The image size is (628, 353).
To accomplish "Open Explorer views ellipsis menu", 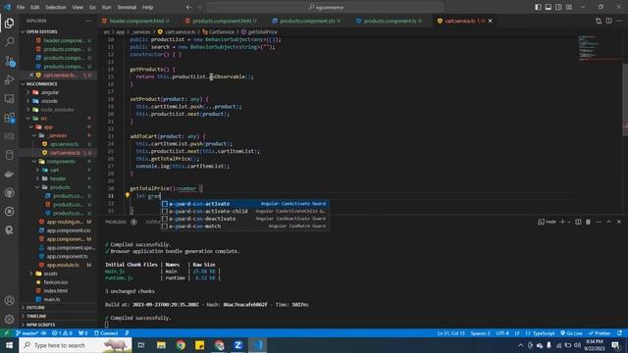I will 88,21.
